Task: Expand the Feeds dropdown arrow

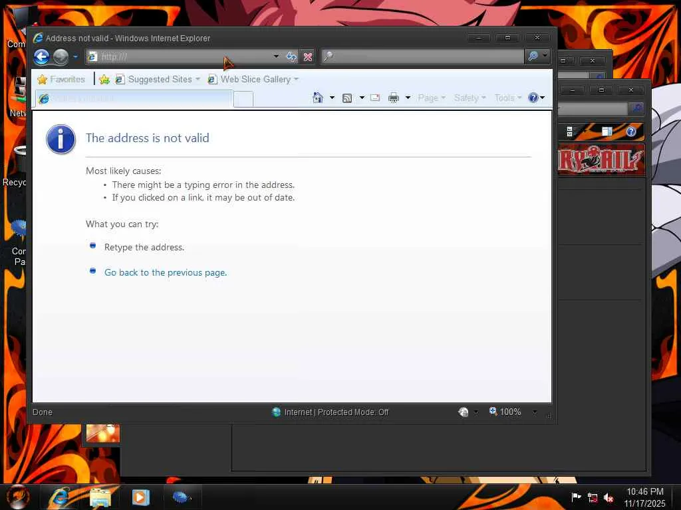Action: pyautogui.click(x=362, y=98)
